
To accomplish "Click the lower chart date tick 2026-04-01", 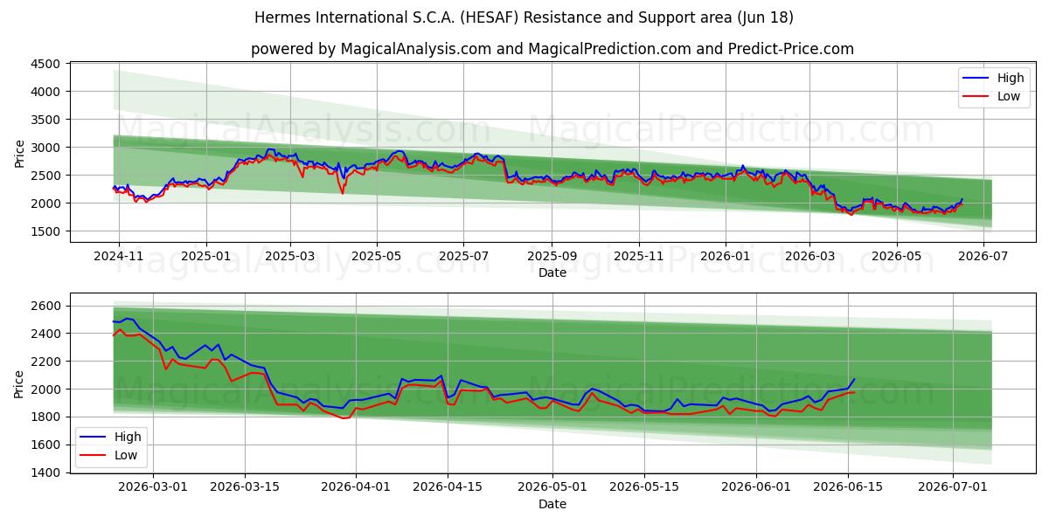I will [356, 488].
